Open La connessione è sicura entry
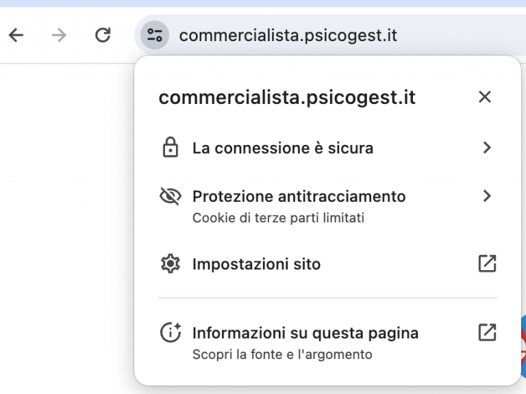Viewport: 526px width, 394px height. click(283, 148)
